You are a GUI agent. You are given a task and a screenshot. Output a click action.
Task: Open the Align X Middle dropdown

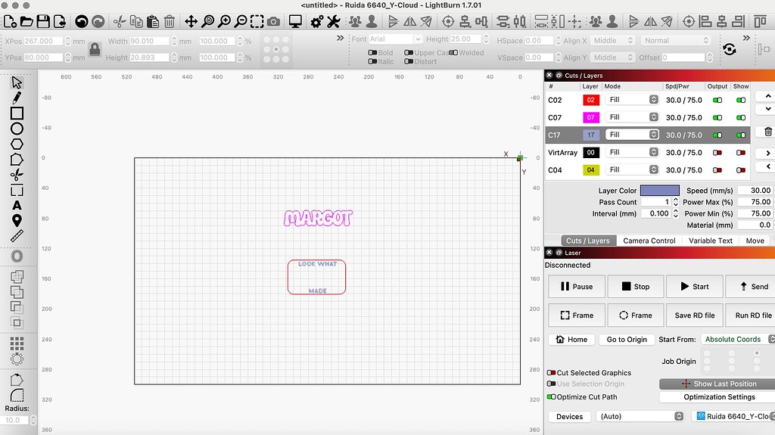tap(612, 41)
